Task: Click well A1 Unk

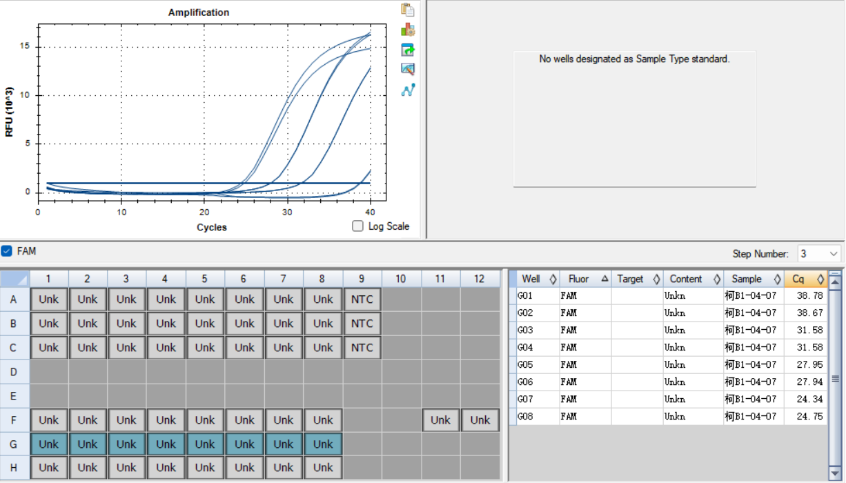Action: 49,299
